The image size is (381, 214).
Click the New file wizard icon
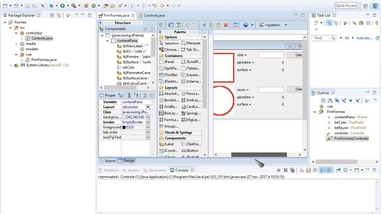[x=5, y=5]
